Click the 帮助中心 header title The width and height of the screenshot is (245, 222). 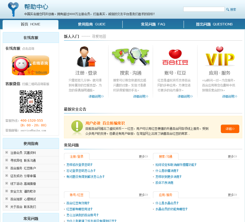coord(36,7)
